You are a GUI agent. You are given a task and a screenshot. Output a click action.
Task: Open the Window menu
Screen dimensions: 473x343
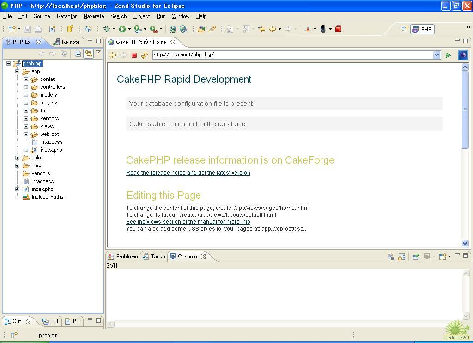pyautogui.click(x=181, y=16)
